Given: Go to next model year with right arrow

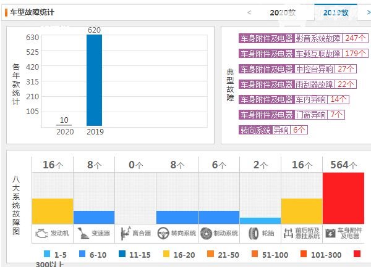Looking at the screenshot, I should tap(369, 12).
